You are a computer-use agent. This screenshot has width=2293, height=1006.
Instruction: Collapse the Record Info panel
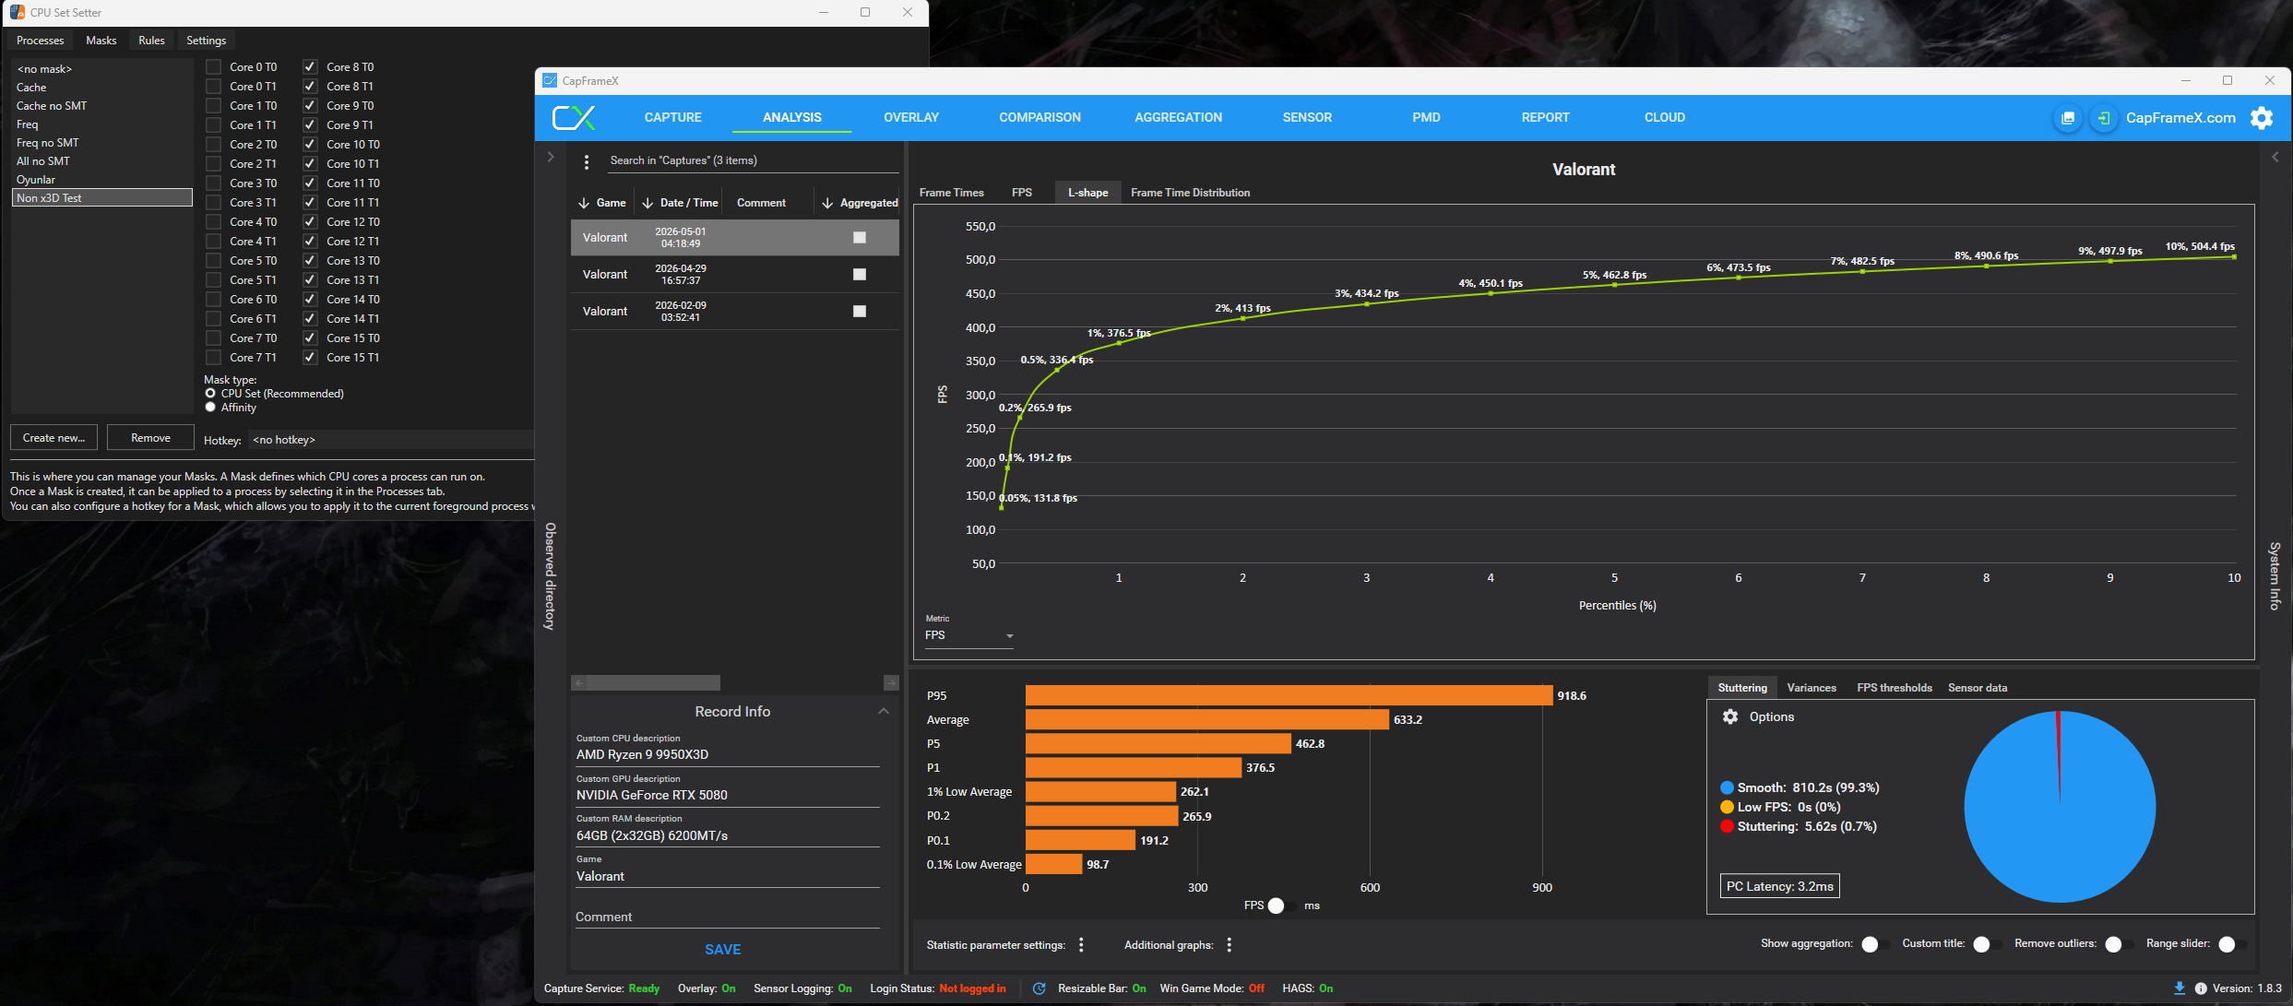pos(883,711)
